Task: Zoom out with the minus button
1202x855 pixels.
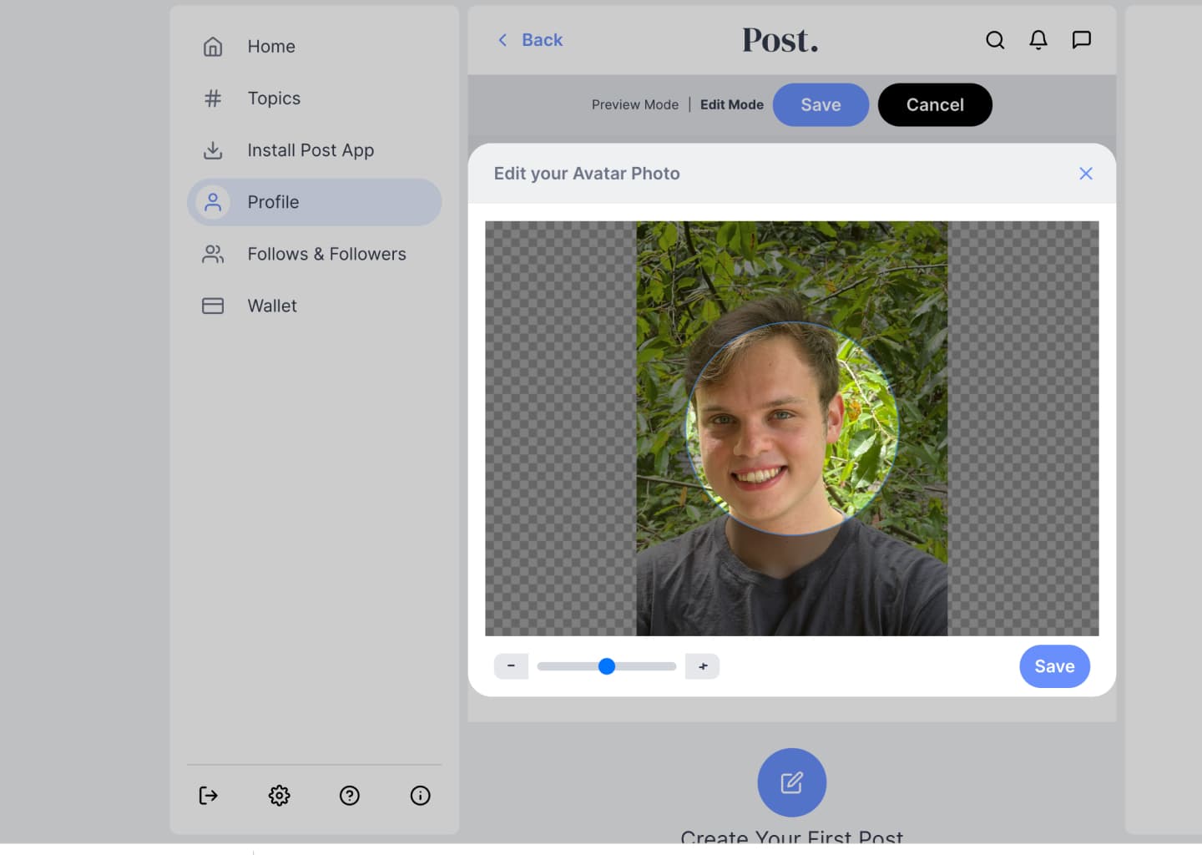Action: coord(511,666)
